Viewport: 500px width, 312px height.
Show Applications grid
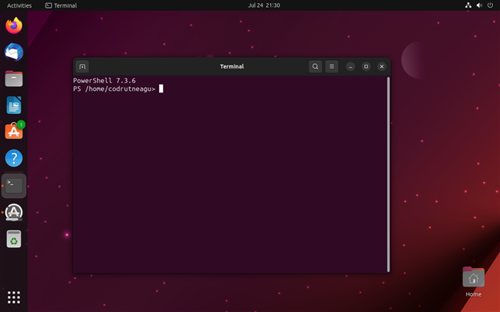14,297
